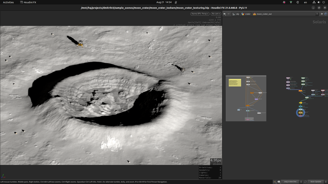328x184 pixels.
Task: Open the No cam camera dropdown
Action: tap(215, 14)
